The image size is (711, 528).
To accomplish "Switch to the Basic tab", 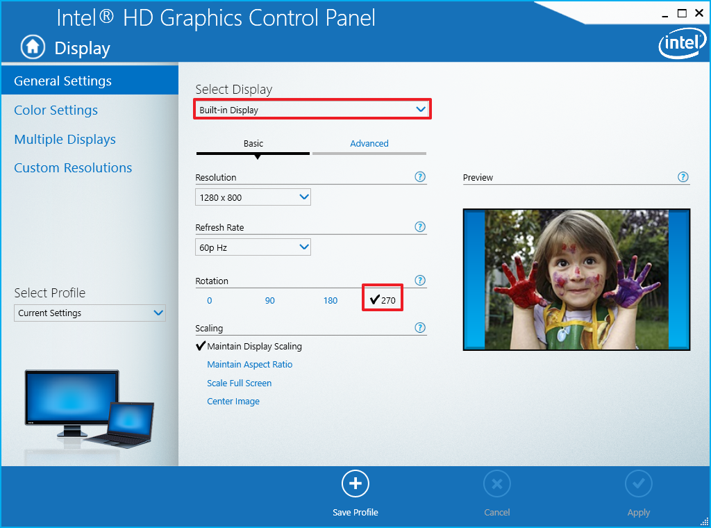I will pos(253,143).
